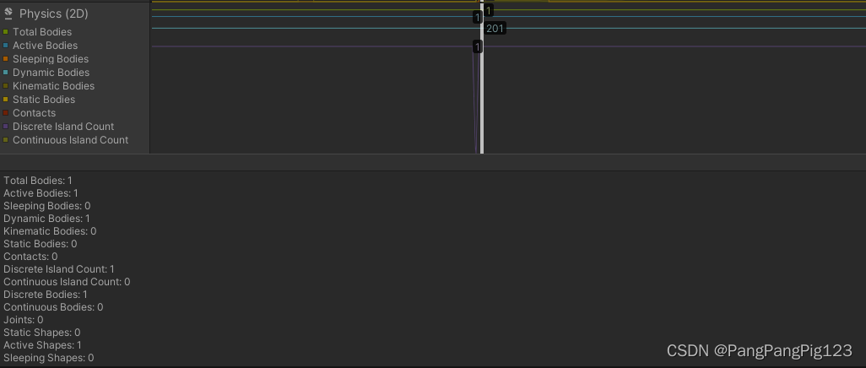Toggle Active Bodies chart series
Viewport: 866px width, 368px height.
(x=6, y=46)
